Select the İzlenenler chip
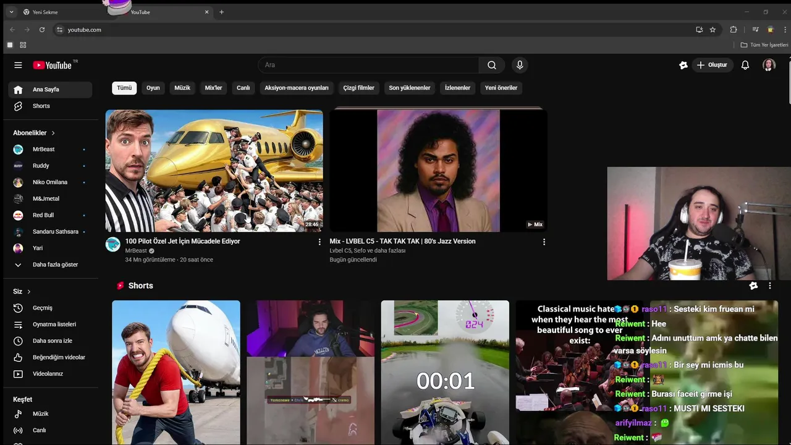Screen dimensions: 791x445 pyautogui.click(x=458, y=88)
